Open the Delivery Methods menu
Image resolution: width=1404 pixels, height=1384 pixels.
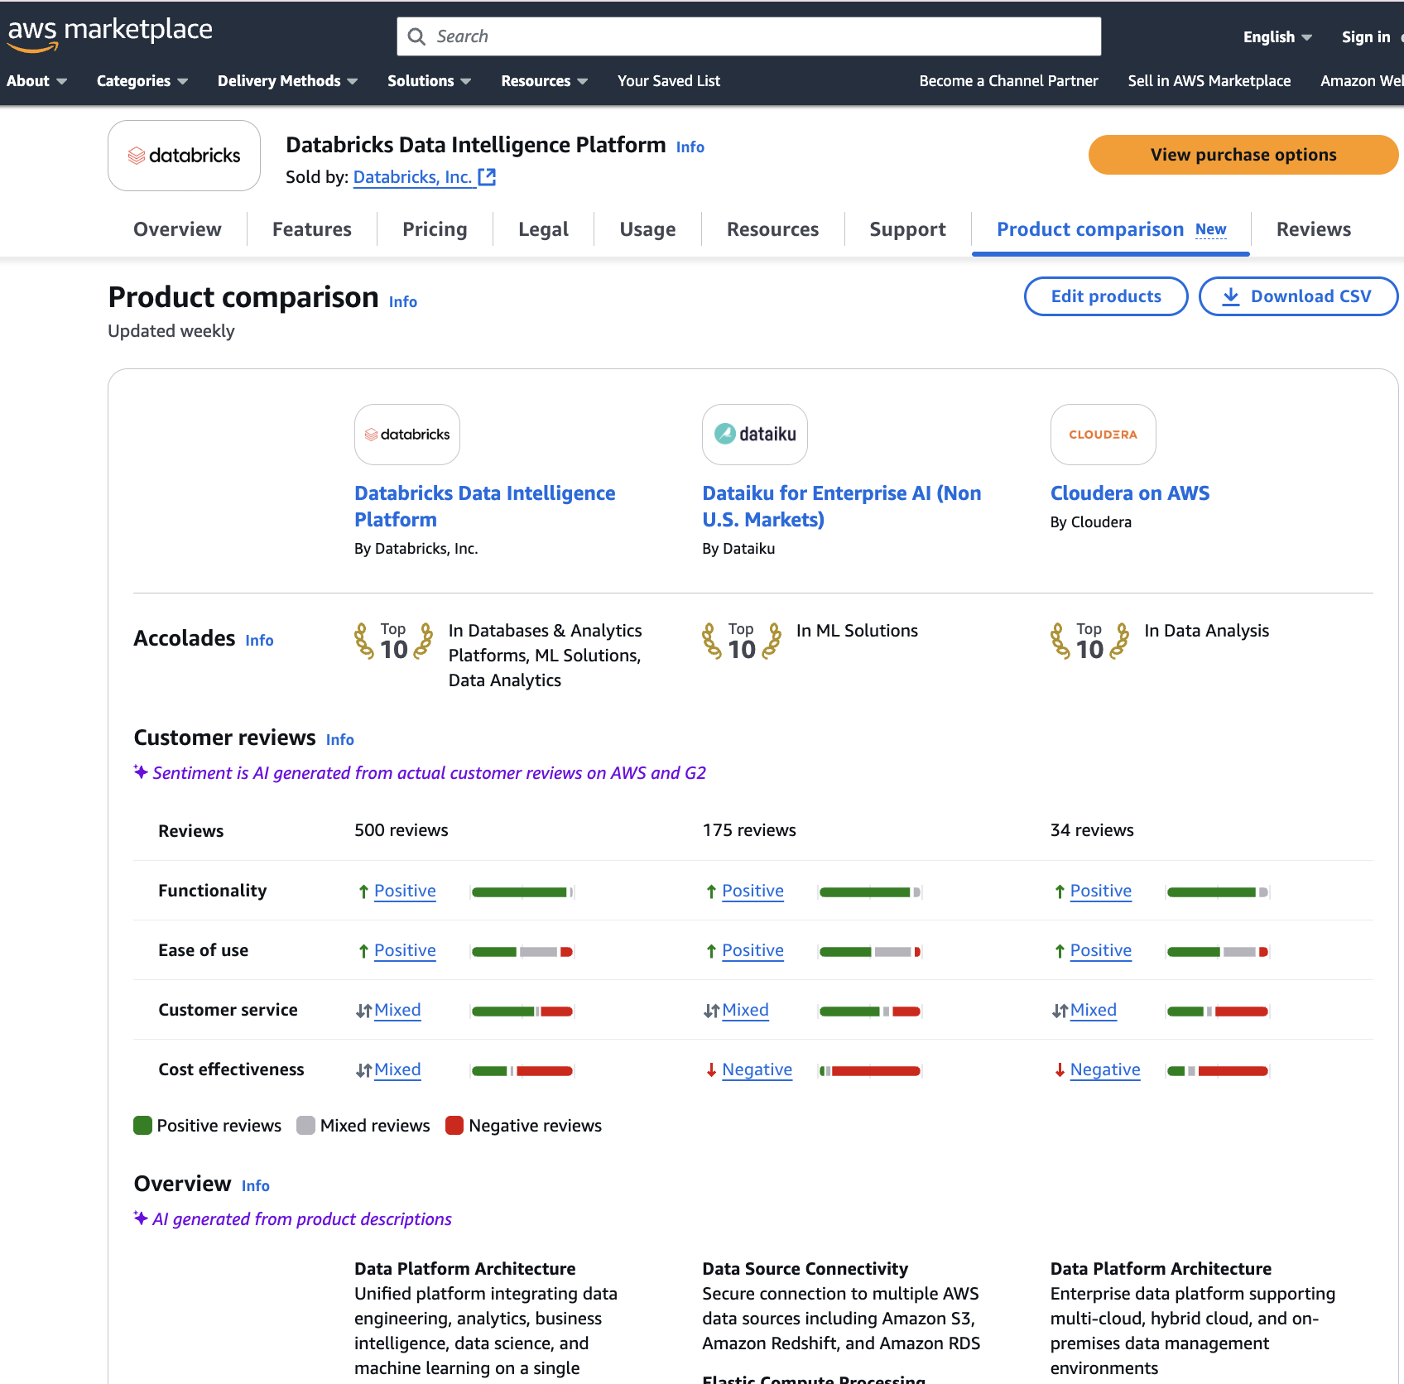click(287, 81)
